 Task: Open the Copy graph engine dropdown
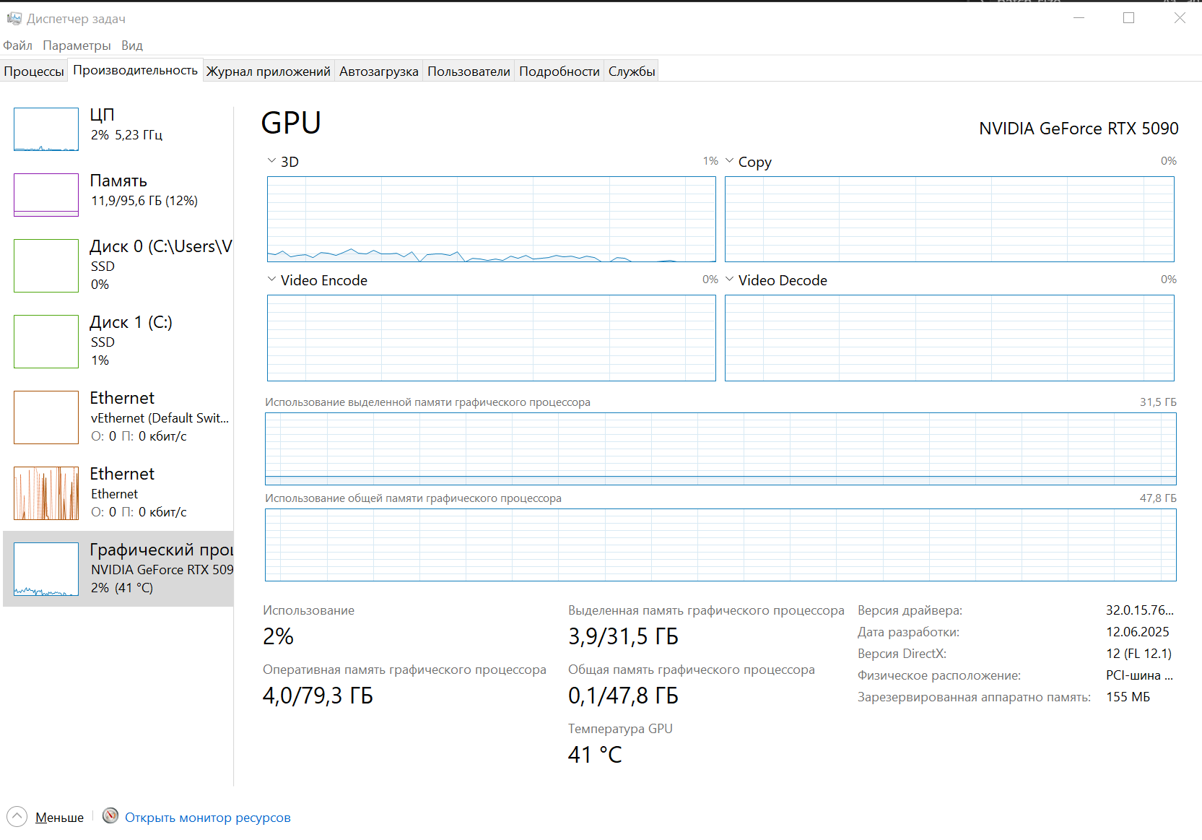tap(729, 161)
